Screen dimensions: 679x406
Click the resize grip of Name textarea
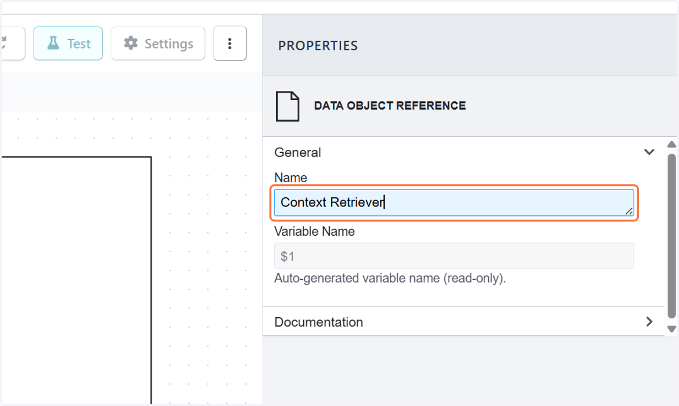629,211
